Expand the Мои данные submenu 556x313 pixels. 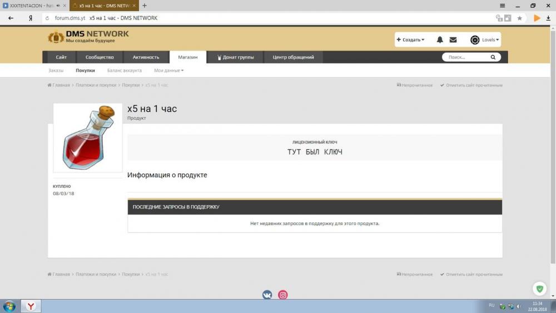click(168, 71)
